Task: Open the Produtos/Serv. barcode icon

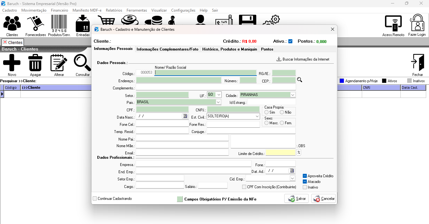Action: click(x=59, y=26)
